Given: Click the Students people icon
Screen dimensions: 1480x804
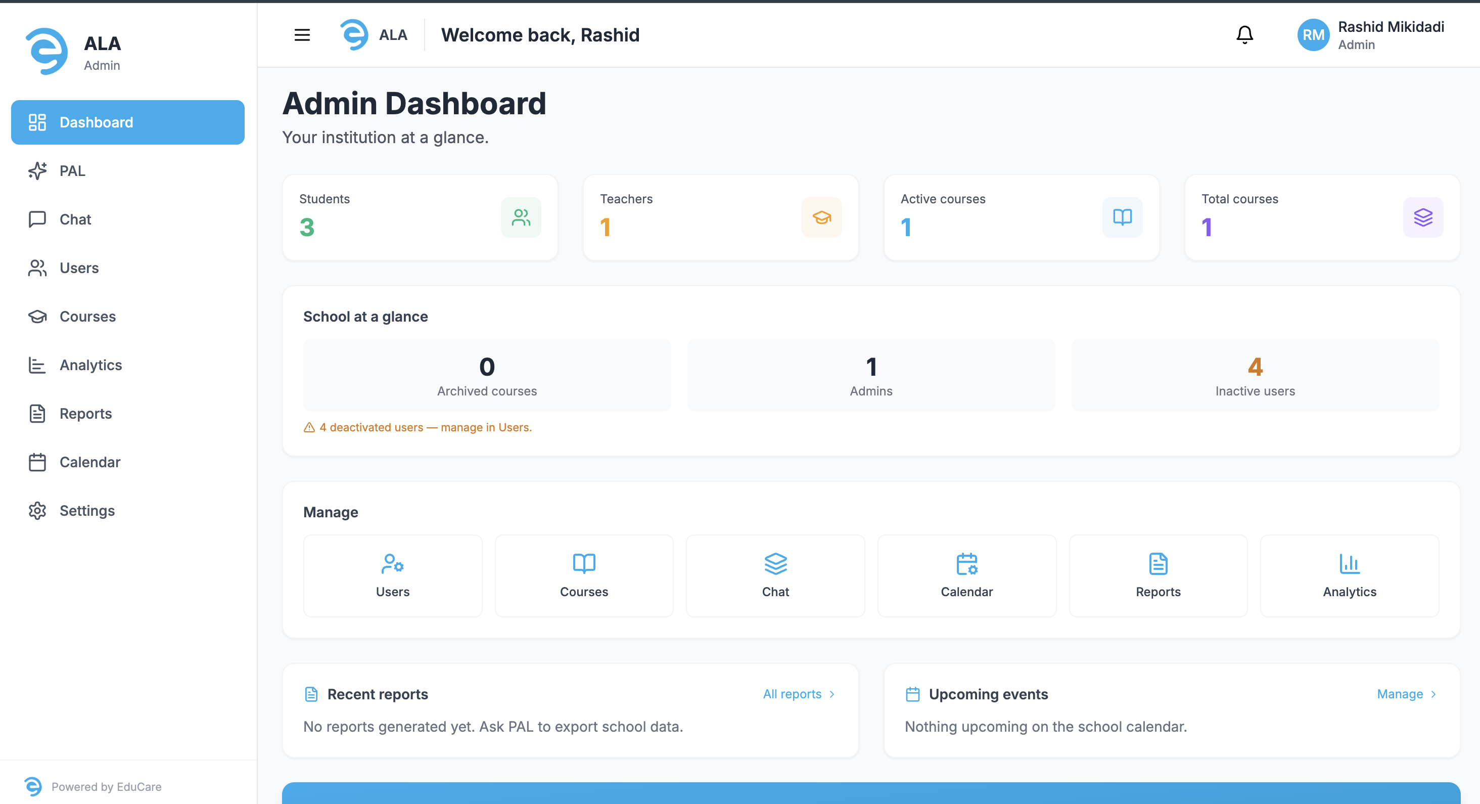Looking at the screenshot, I should coord(521,217).
